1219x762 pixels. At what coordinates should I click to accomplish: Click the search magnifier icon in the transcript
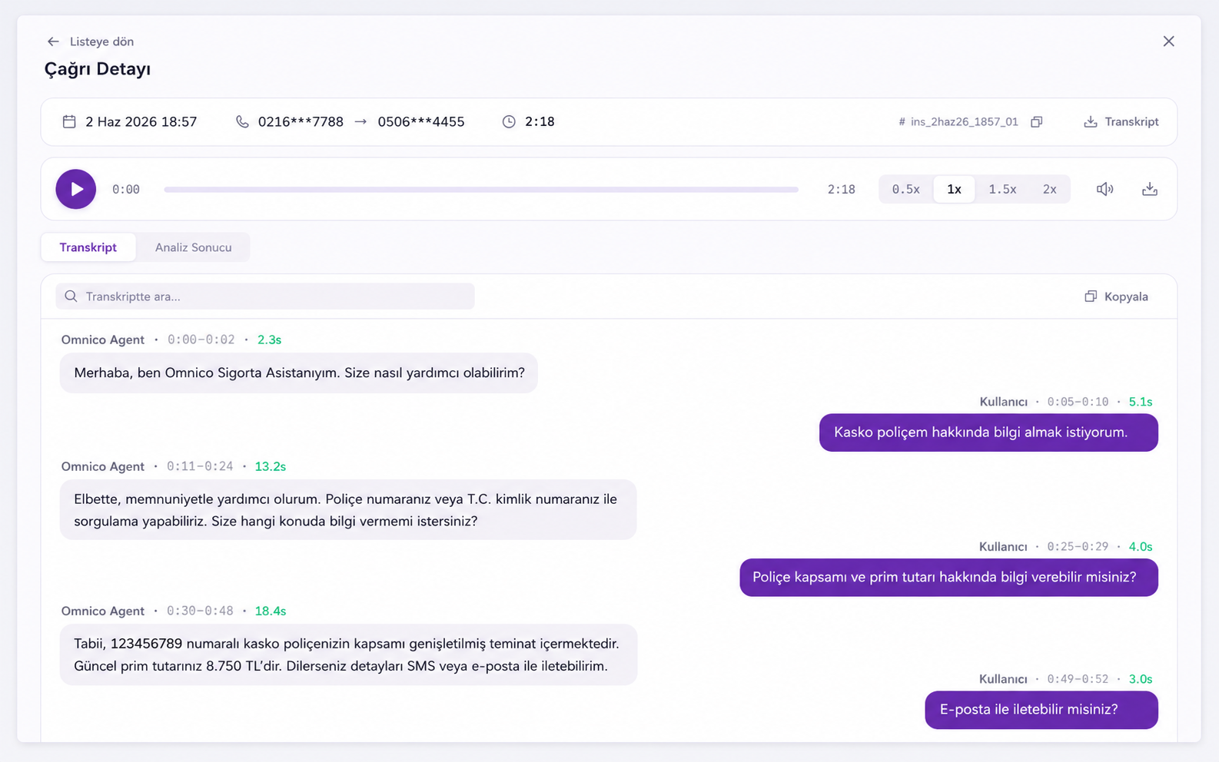click(71, 297)
